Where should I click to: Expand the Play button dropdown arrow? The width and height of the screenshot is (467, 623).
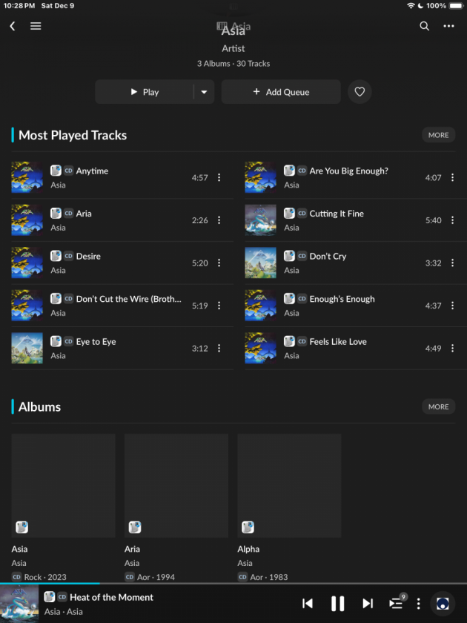[x=204, y=92]
